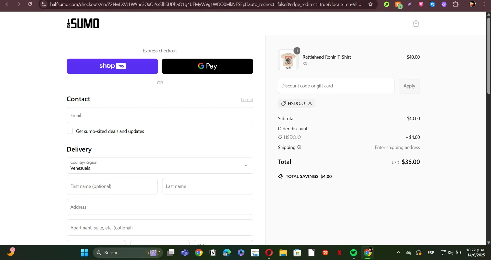Click the $36.00 total amount
Image resolution: width=491 pixels, height=260 pixels.
click(x=410, y=162)
